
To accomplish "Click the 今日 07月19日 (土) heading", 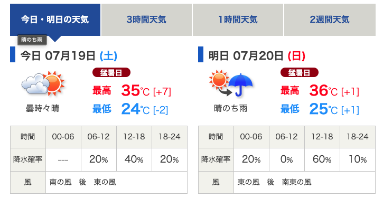I will pyautogui.click(x=69, y=56).
